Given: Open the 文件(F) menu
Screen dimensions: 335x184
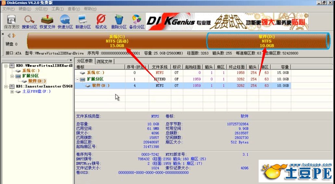Looking at the screenshot, I should tap(8, 9).
